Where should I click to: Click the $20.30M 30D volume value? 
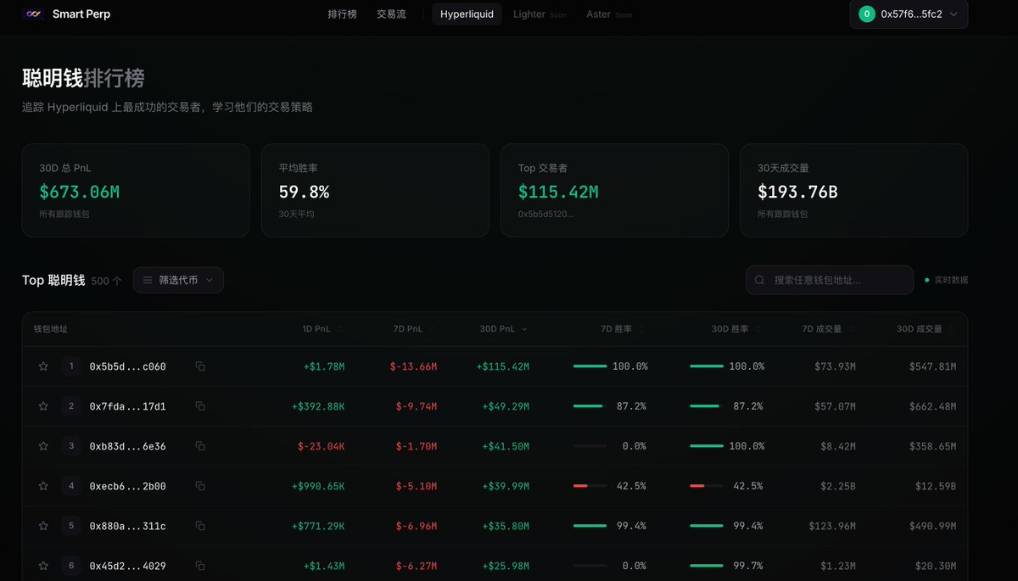pyautogui.click(x=936, y=566)
